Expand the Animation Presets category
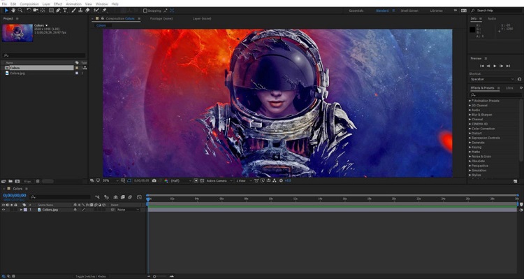 (x=470, y=101)
